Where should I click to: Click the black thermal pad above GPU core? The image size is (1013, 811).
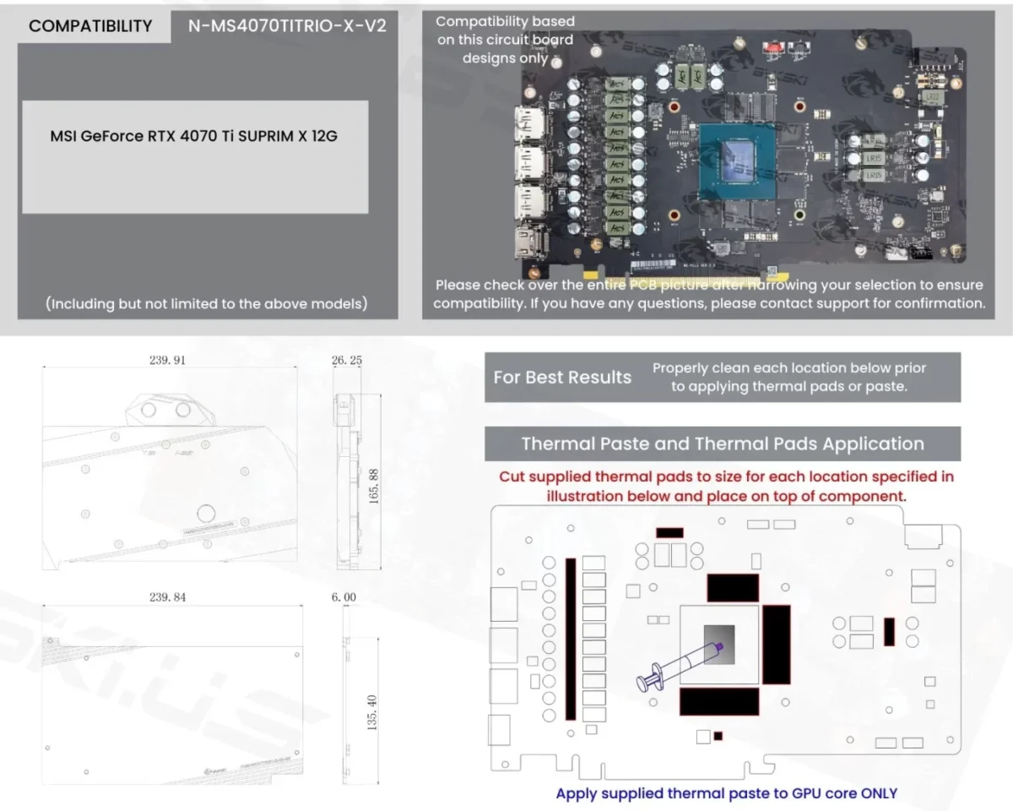[x=733, y=587]
